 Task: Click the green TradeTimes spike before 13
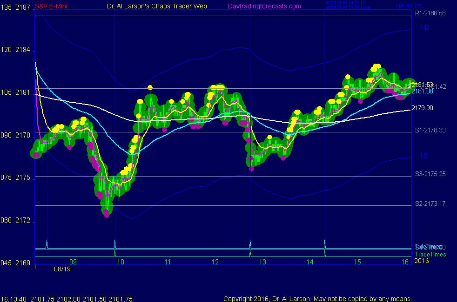[x=250, y=253]
